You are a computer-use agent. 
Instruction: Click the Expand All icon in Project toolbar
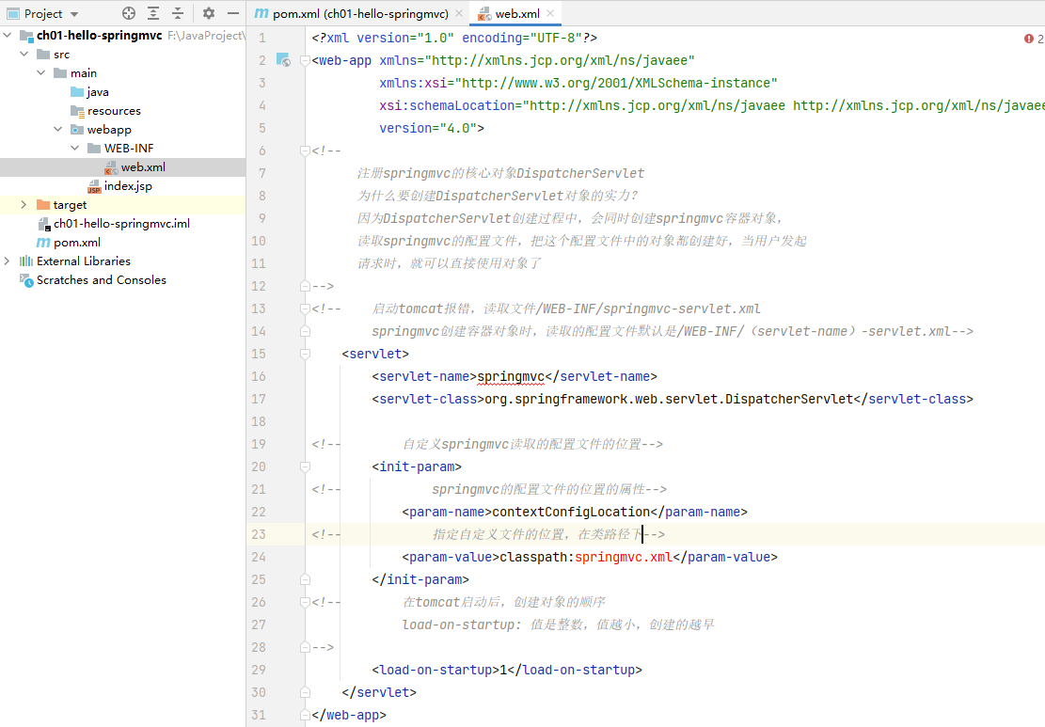coord(153,13)
